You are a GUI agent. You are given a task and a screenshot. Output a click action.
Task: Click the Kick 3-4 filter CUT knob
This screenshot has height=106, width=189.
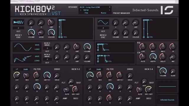90,75
